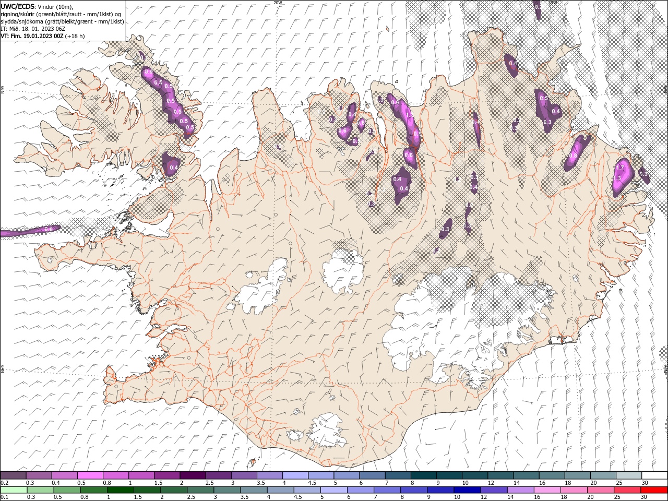Screen dimensions: 668x501
Task: Click the grey-teal swatch at 20 in snow legend
Action: coord(603,475)
